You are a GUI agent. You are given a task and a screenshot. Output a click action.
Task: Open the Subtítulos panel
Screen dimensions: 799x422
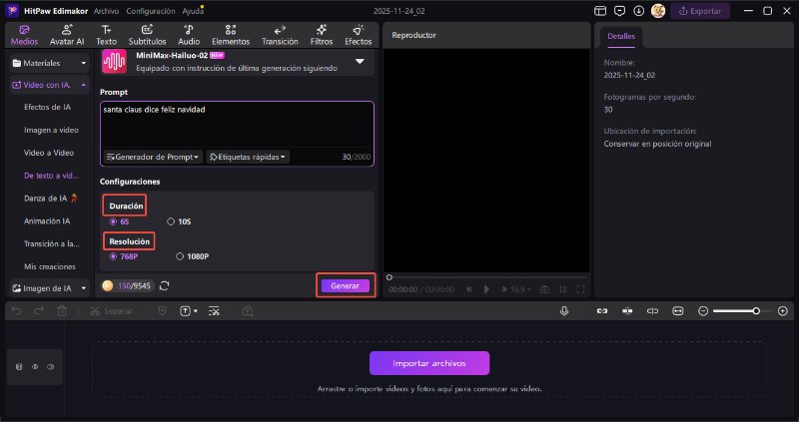pos(147,36)
